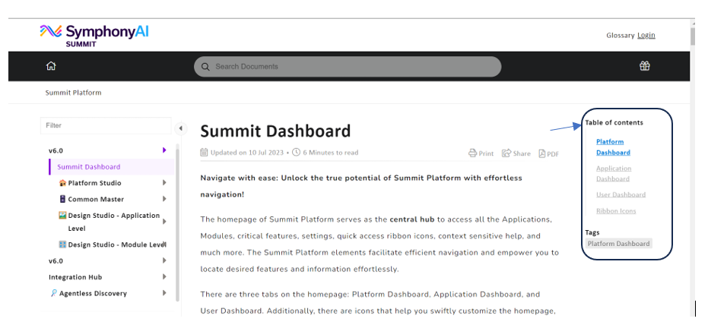Click the icon beside Agentless Discovery

coord(54,293)
